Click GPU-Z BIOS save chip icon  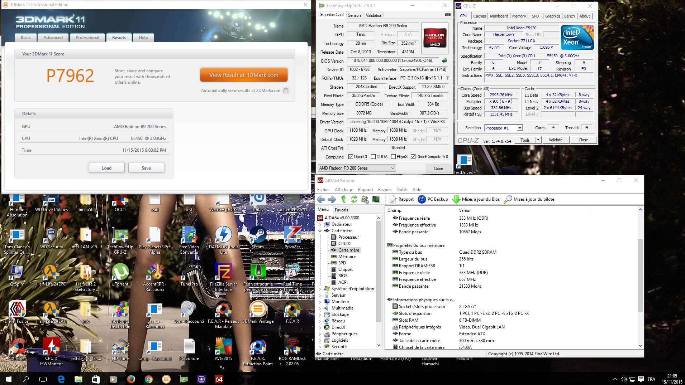(x=444, y=60)
